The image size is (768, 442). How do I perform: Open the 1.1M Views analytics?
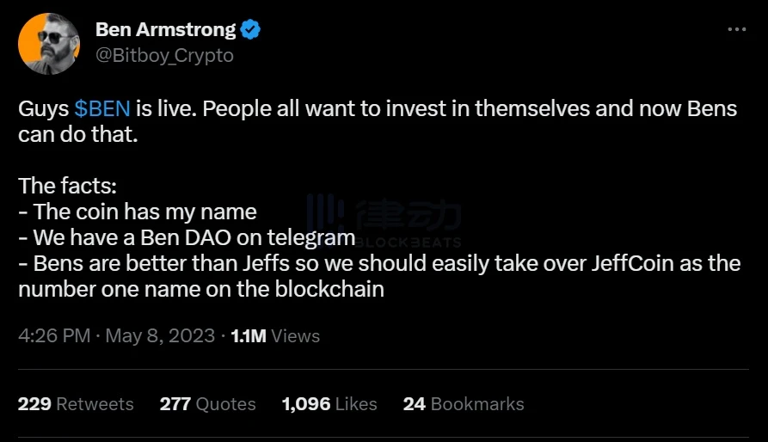point(275,335)
